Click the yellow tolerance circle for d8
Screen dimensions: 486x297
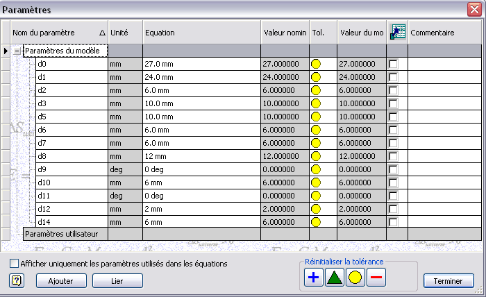click(316, 156)
